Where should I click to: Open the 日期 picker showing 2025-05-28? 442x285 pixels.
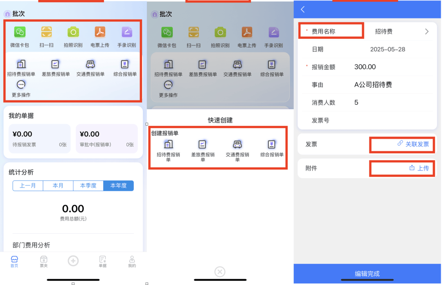387,49
